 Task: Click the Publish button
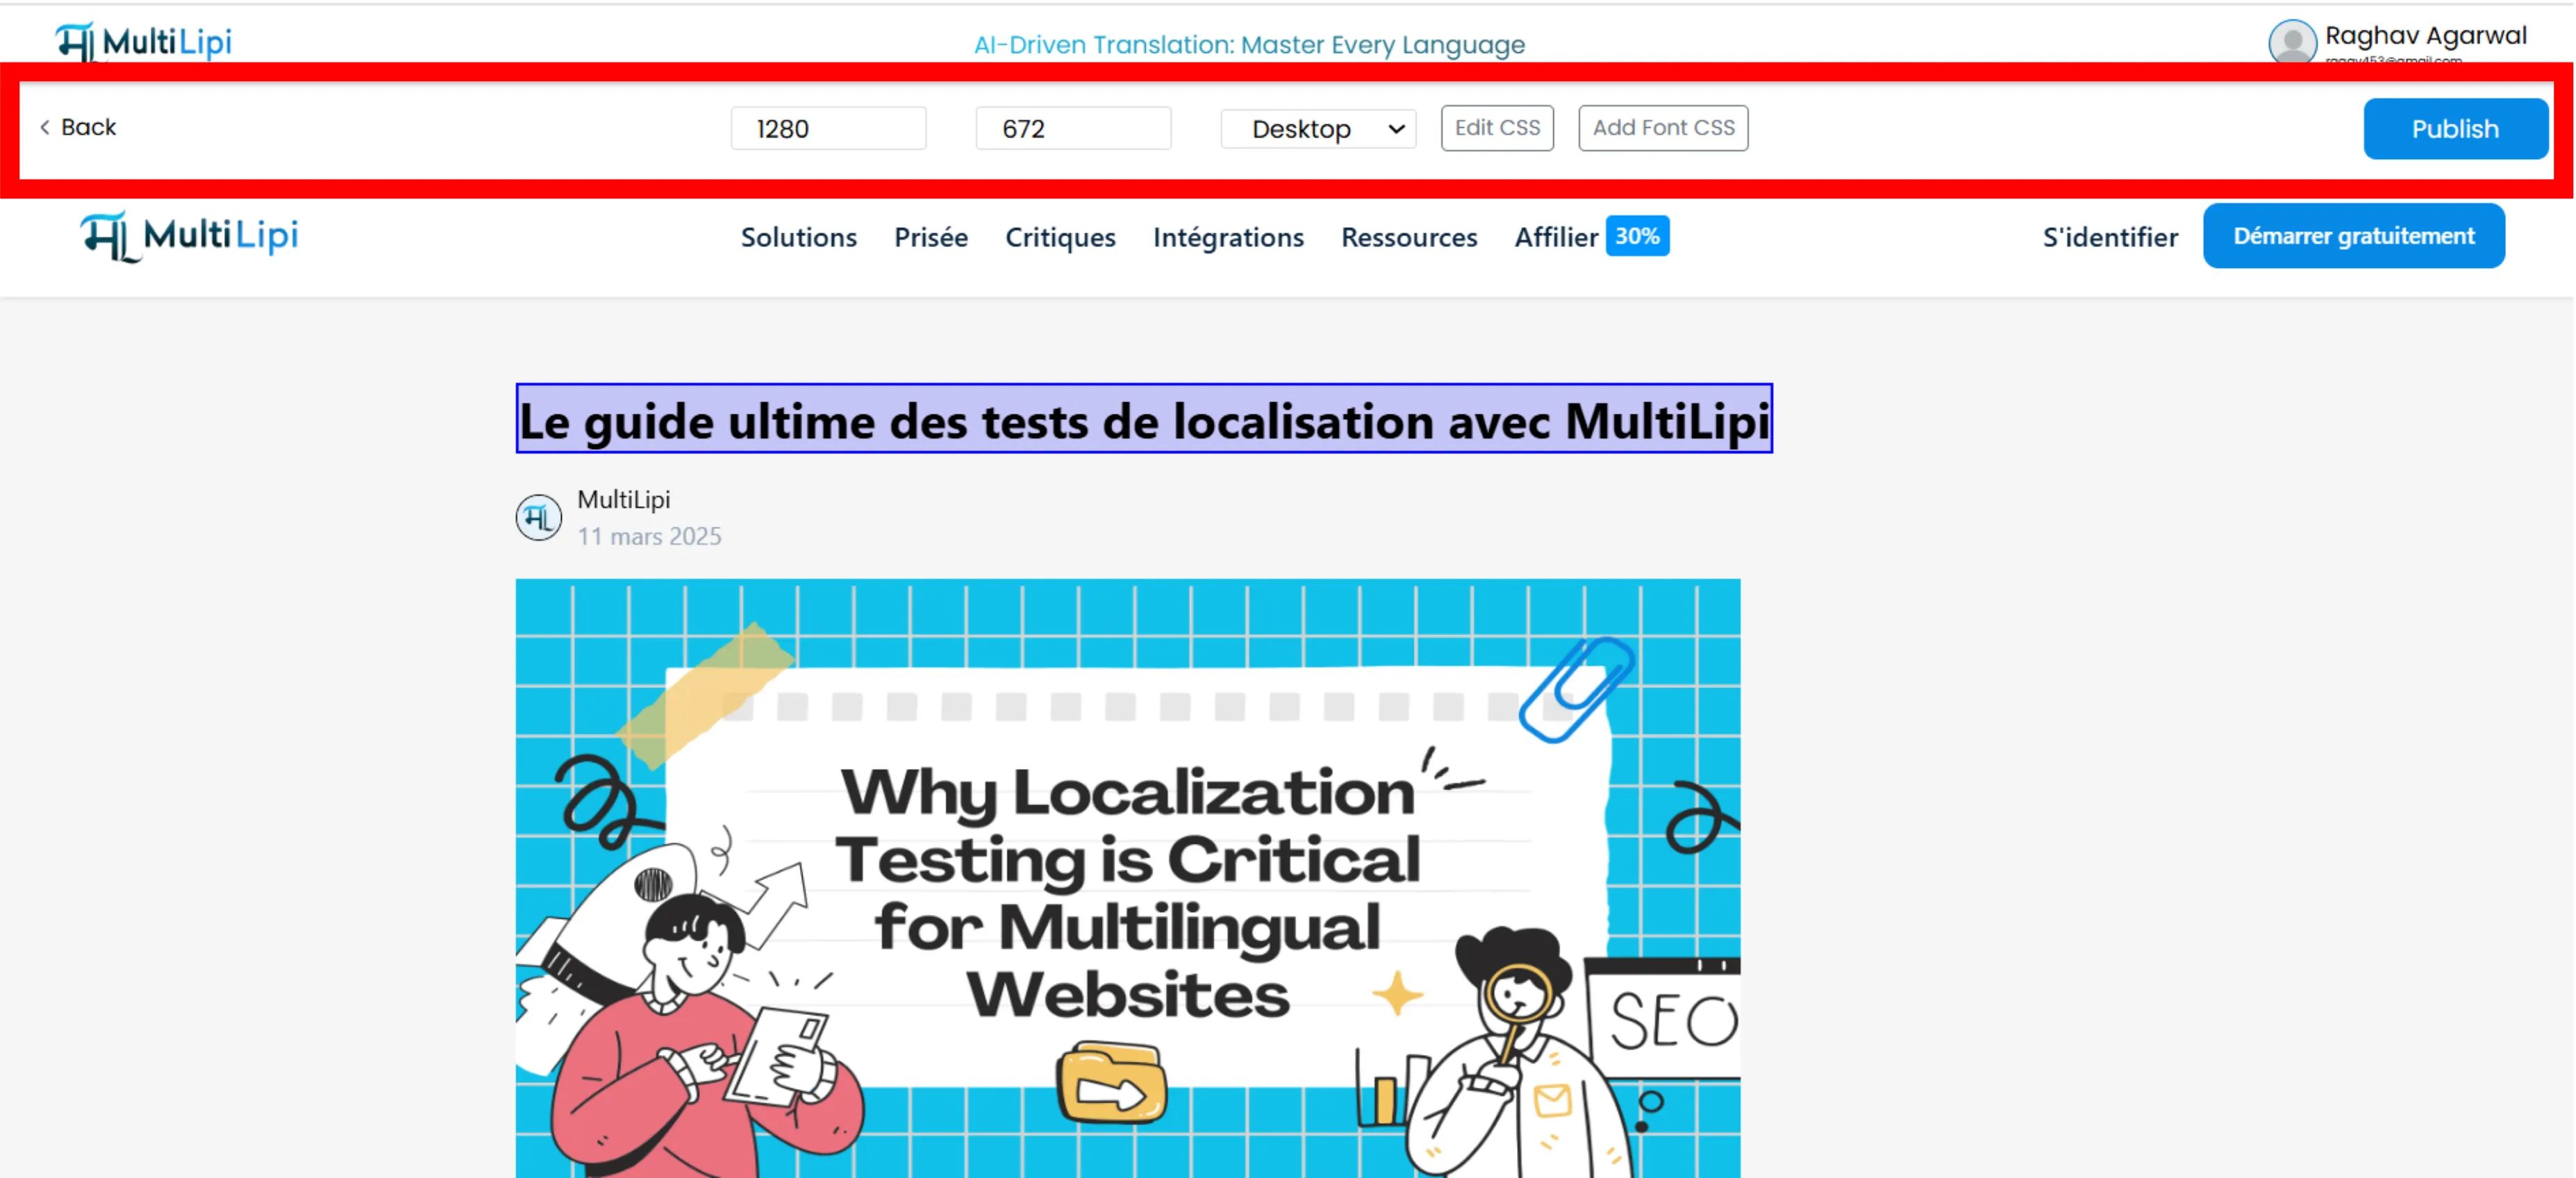point(2455,128)
